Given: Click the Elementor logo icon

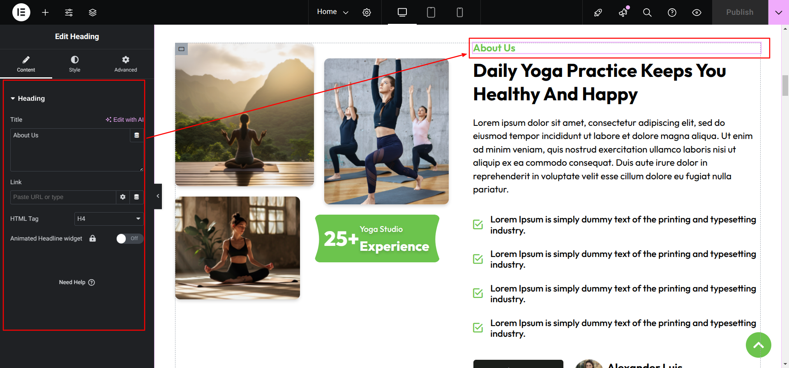Looking at the screenshot, I should click(x=21, y=12).
